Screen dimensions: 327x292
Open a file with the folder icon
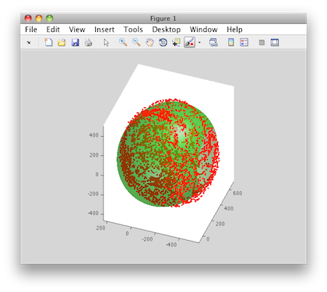click(62, 42)
